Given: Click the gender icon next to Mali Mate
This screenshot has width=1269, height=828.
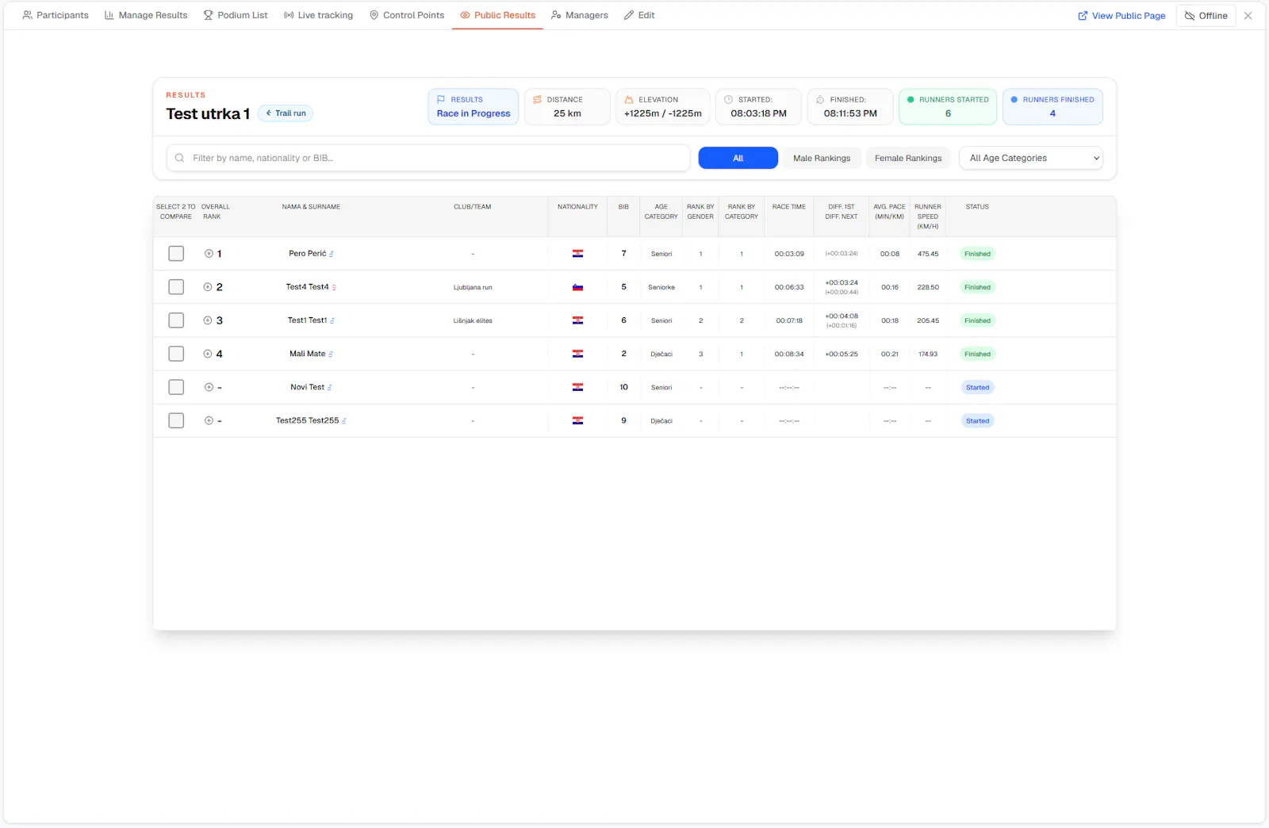Looking at the screenshot, I should tap(331, 354).
